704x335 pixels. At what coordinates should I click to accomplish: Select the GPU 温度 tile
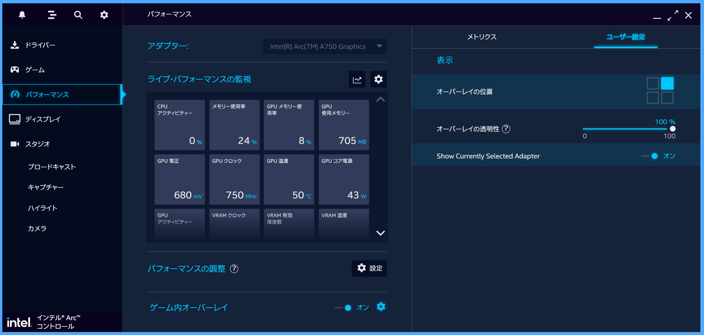click(289, 179)
